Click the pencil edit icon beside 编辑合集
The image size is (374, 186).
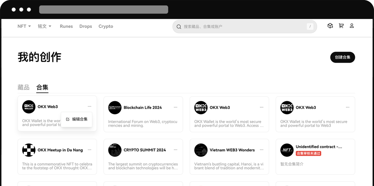68,119
